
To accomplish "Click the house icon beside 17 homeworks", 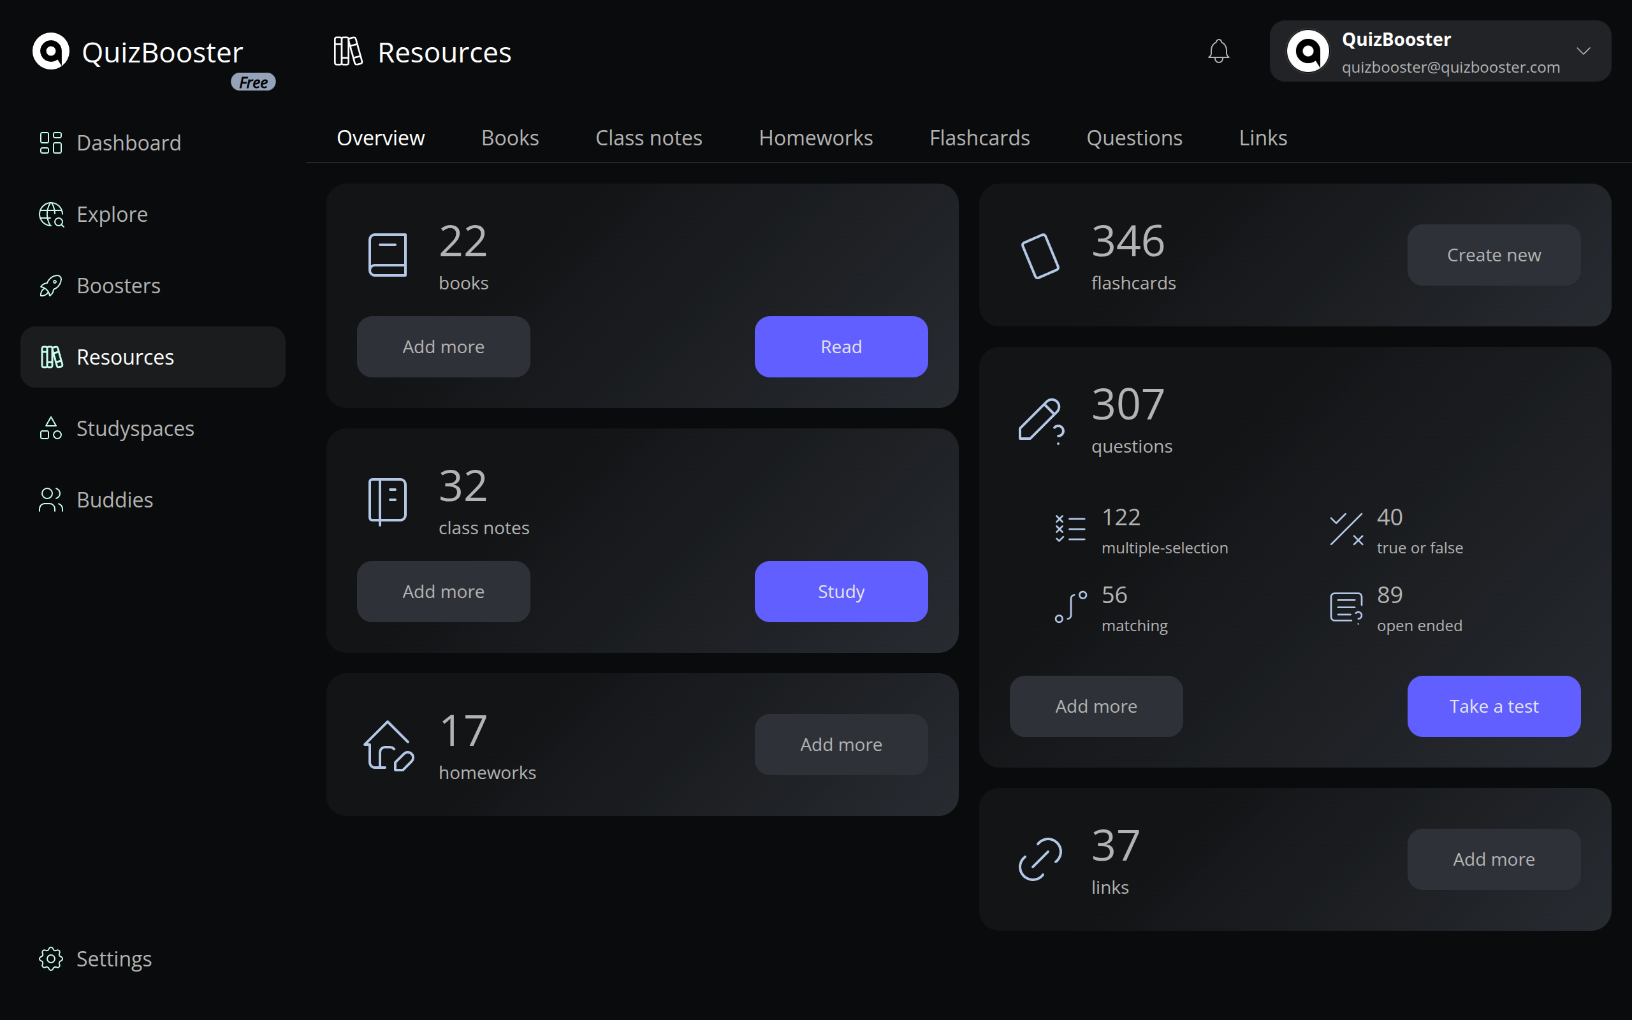I will coord(389,745).
